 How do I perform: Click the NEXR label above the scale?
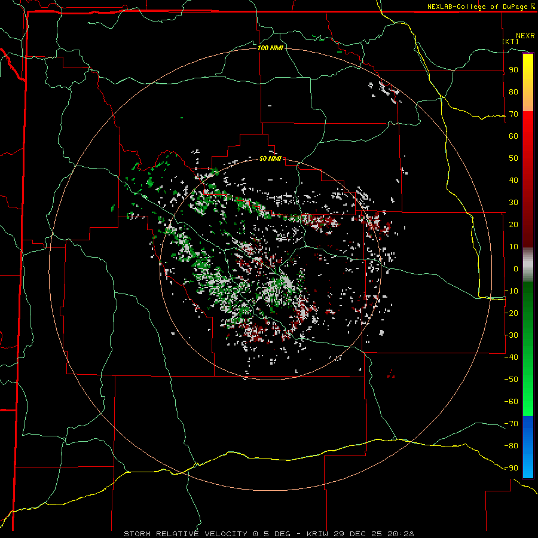pyautogui.click(x=525, y=36)
